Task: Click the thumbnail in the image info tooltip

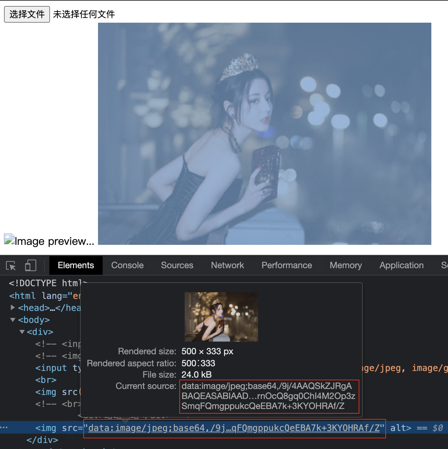Action: coord(221,317)
